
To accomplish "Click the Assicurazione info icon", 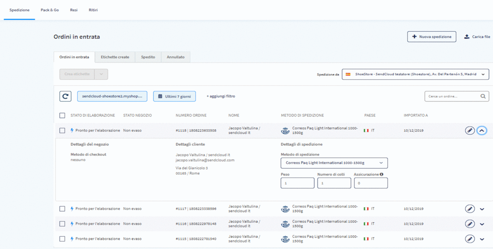I will point(381,174).
